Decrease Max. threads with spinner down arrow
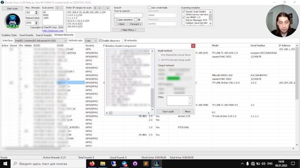 (x=37, y=14)
